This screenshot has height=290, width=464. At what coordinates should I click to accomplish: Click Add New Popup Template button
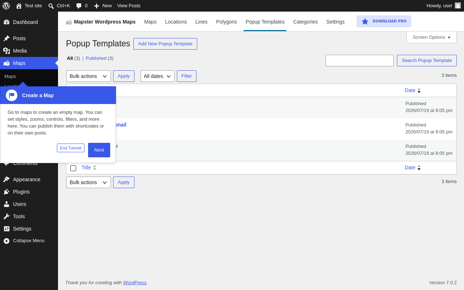165,44
